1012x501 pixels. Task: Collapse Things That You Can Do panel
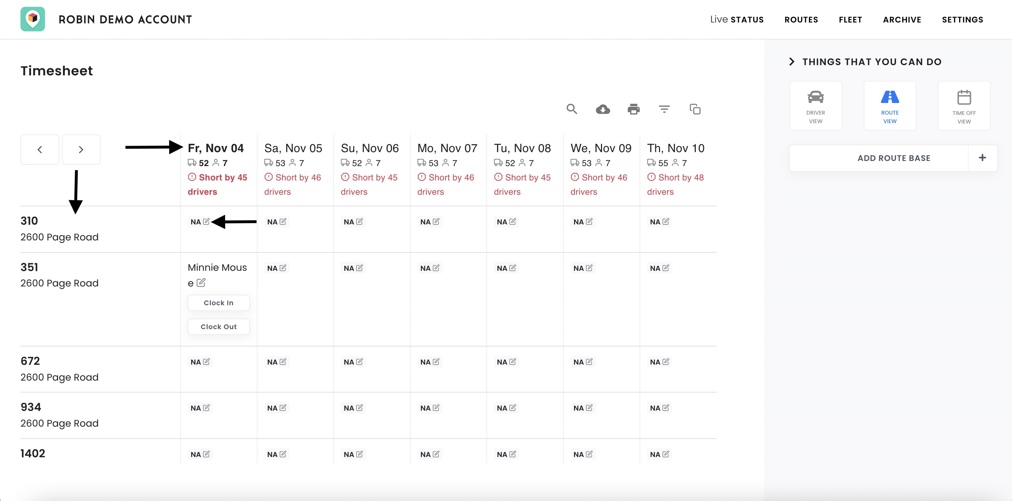792,62
